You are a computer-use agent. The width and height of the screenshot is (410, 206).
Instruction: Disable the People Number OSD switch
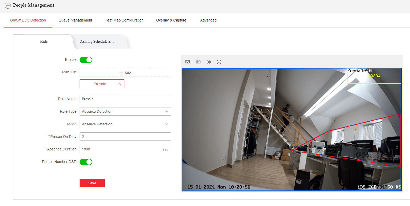[x=86, y=162]
